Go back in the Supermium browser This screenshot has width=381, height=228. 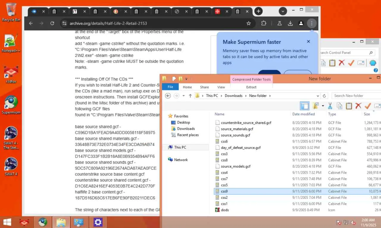pos(31,23)
